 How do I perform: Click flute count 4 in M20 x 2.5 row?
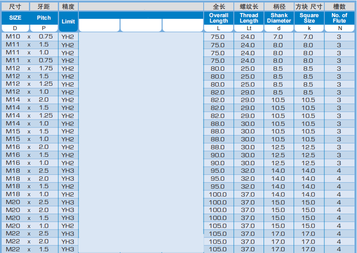click(x=339, y=202)
